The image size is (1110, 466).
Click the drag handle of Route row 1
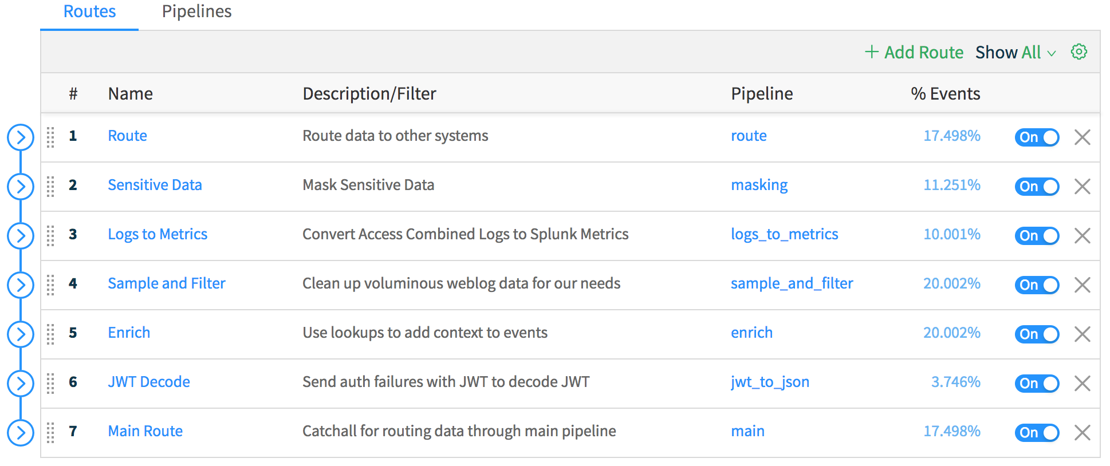pos(50,137)
